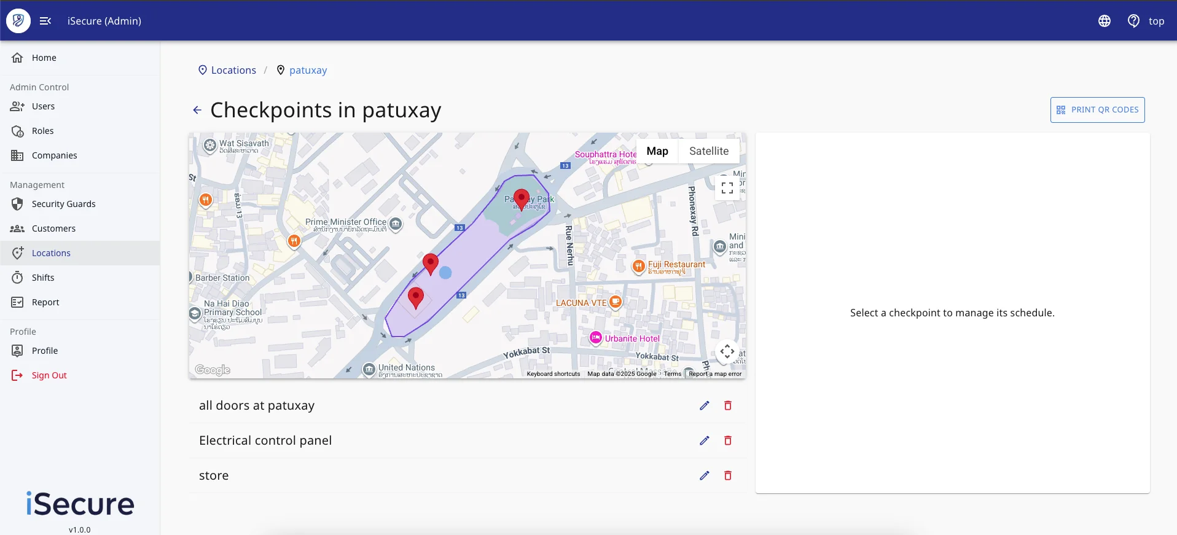Click the red marker in Patuxay Park
This screenshot has width=1177, height=535.
click(521, 198)
